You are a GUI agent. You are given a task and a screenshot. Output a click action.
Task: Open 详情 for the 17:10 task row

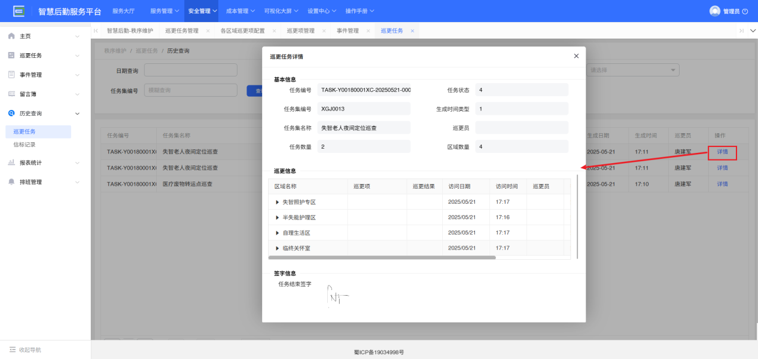click(723, 184)
